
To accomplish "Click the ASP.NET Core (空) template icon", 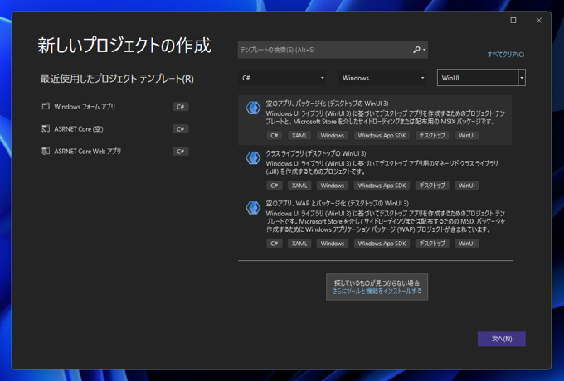I will [46, 128].
